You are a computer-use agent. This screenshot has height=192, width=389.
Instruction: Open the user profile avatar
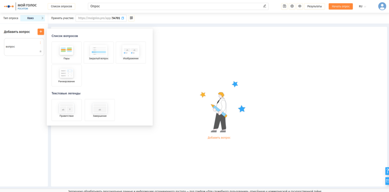(382, 6)
